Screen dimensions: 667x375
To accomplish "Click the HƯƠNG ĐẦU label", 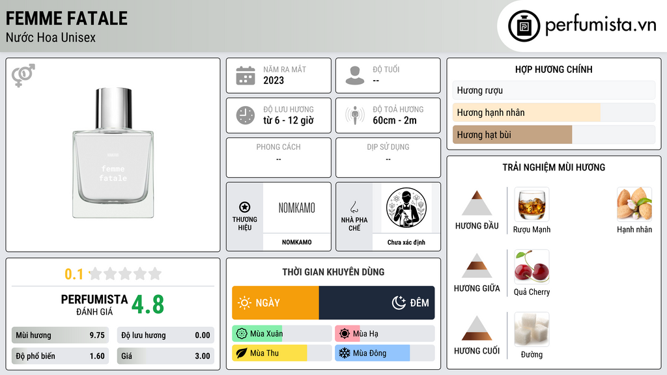I will tap(477, 226).
